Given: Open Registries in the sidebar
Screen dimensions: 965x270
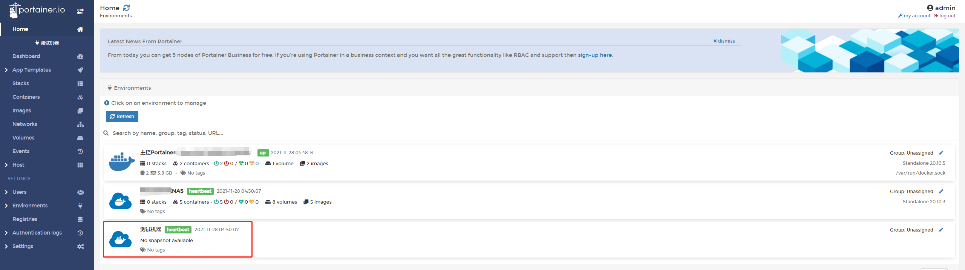Looking at the screenshot, I should tap(25, 219).
